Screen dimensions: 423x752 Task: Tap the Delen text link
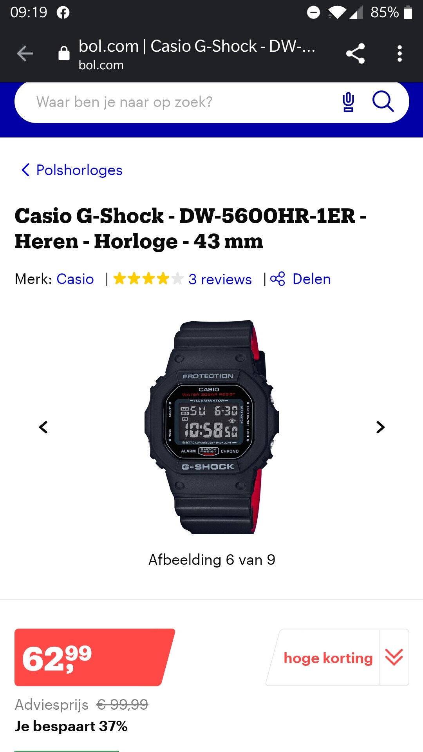312,279
